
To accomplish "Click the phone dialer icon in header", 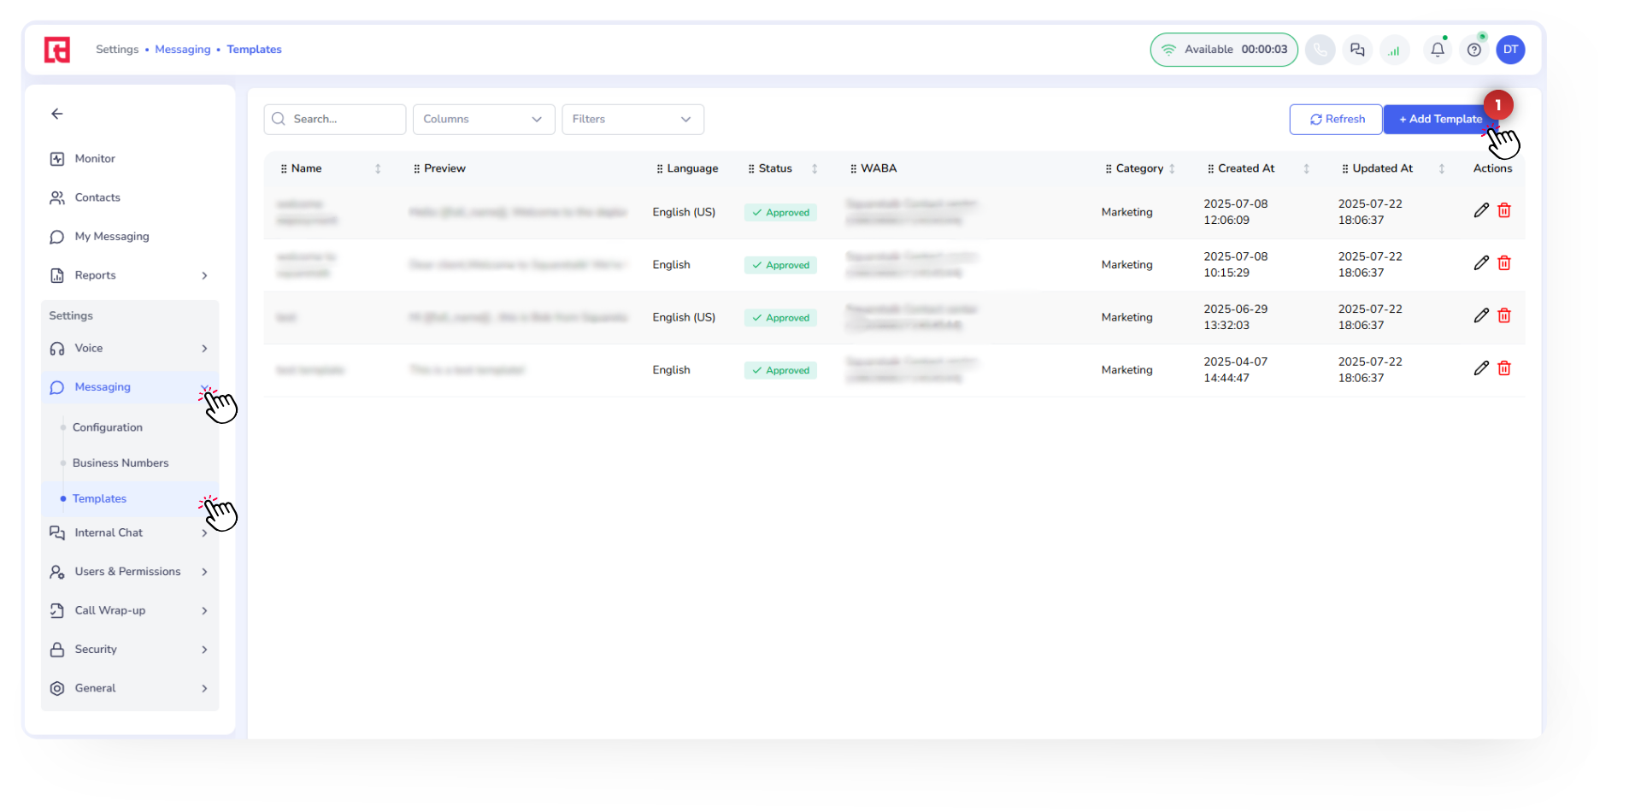I will pos(1320,50).
